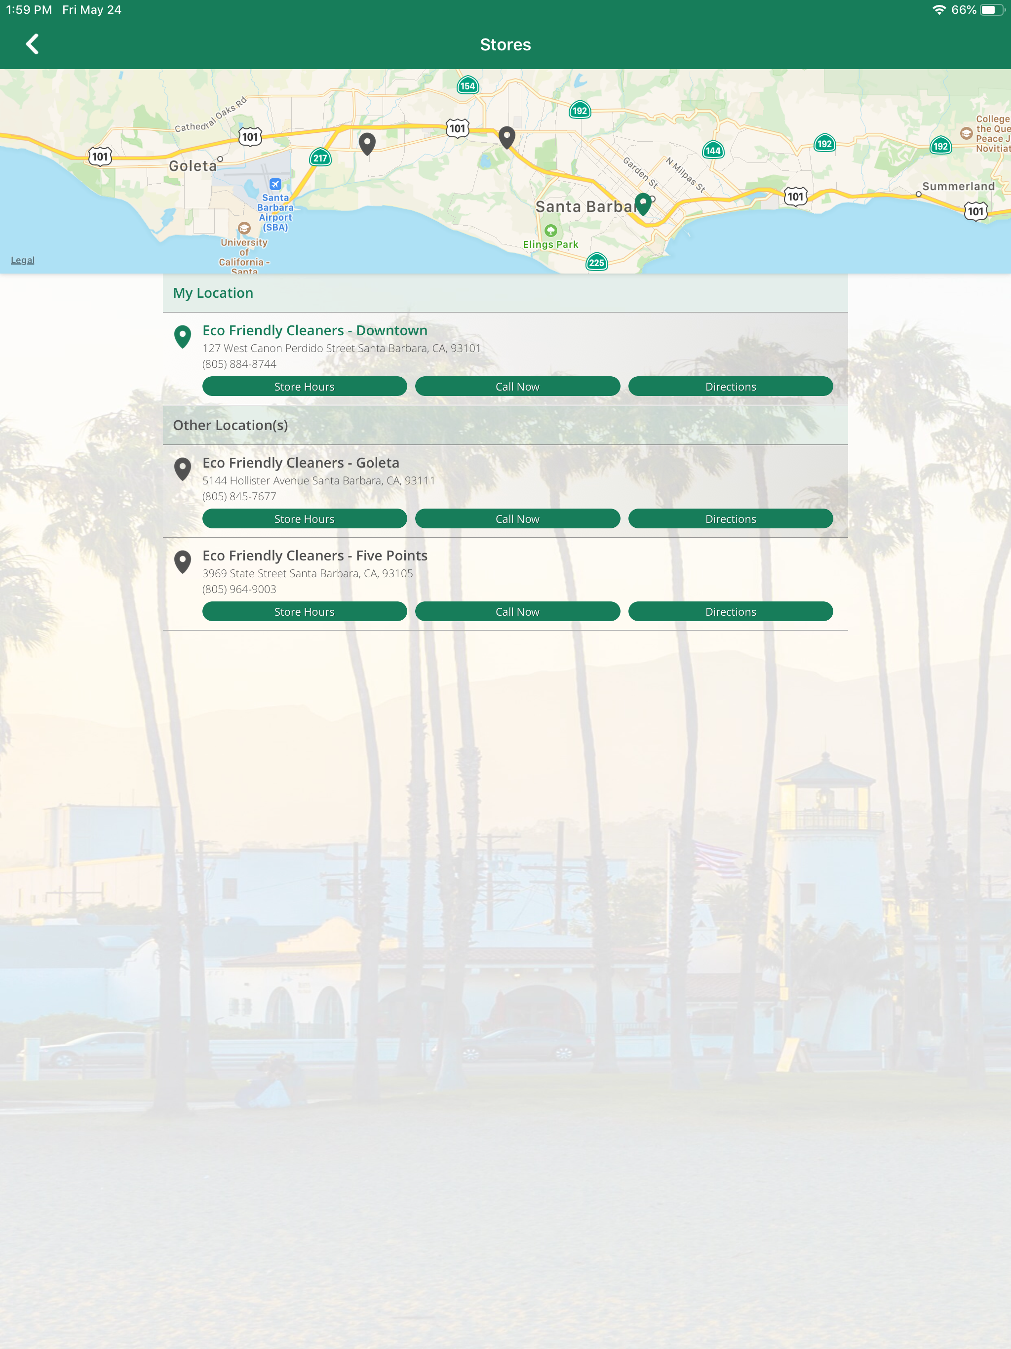Screen dimensions: 1011x1349
Task: Open the Legal link on the map
Action: coord(23,260)
